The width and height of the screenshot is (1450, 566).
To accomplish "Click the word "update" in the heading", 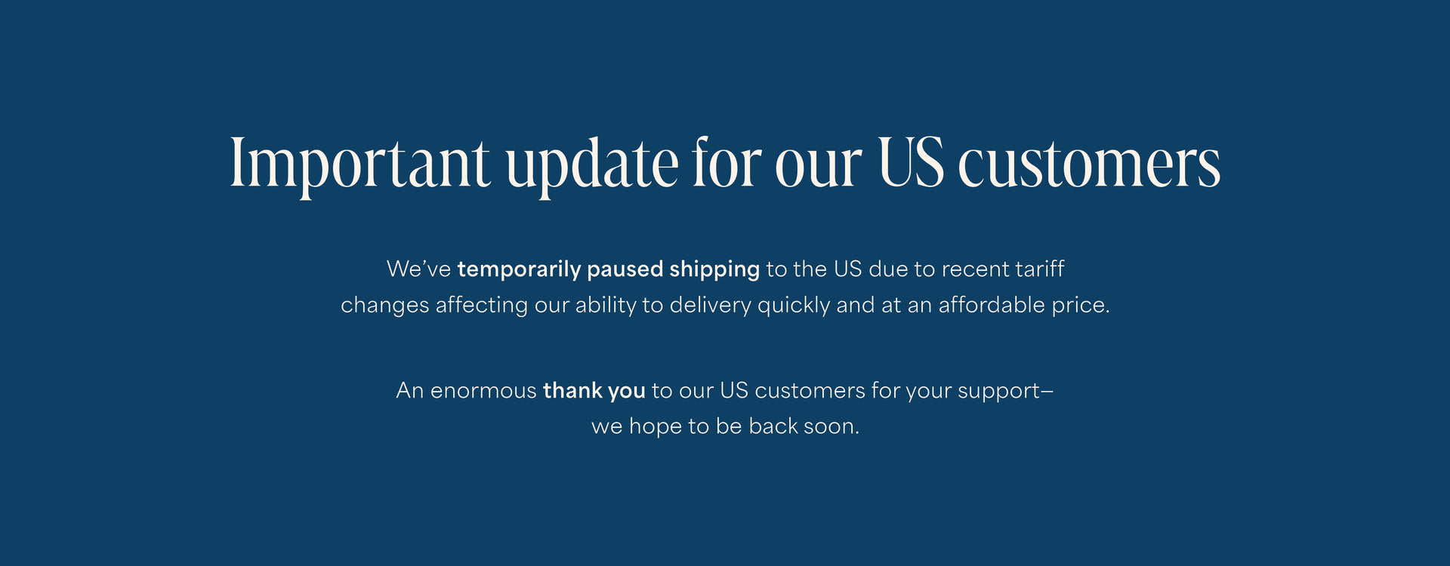I will [x=592, y=165].
